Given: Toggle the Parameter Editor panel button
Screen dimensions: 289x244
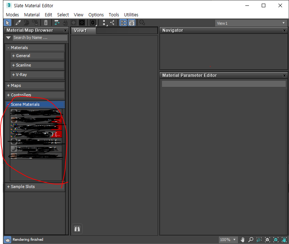Looking at the screenshot, I should [132, 23].
